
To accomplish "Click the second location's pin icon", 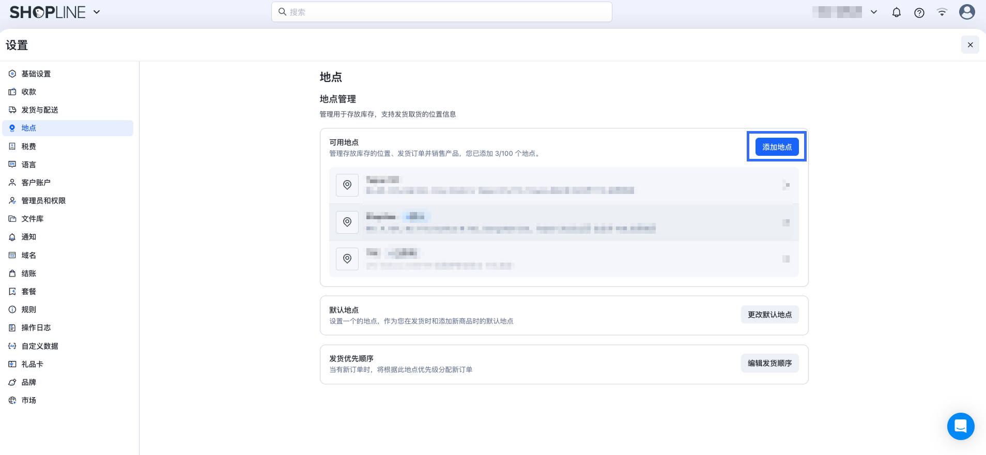I will point(347,222).
